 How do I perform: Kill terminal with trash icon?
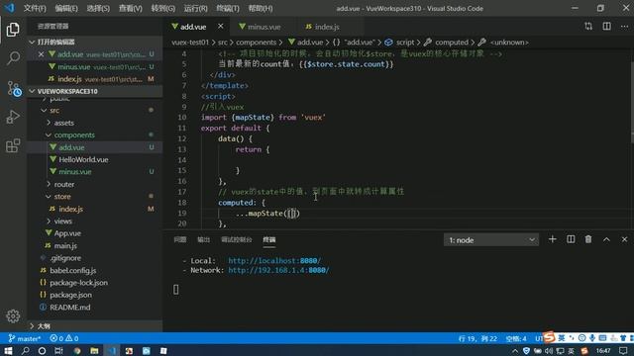[x=588, y=239]
